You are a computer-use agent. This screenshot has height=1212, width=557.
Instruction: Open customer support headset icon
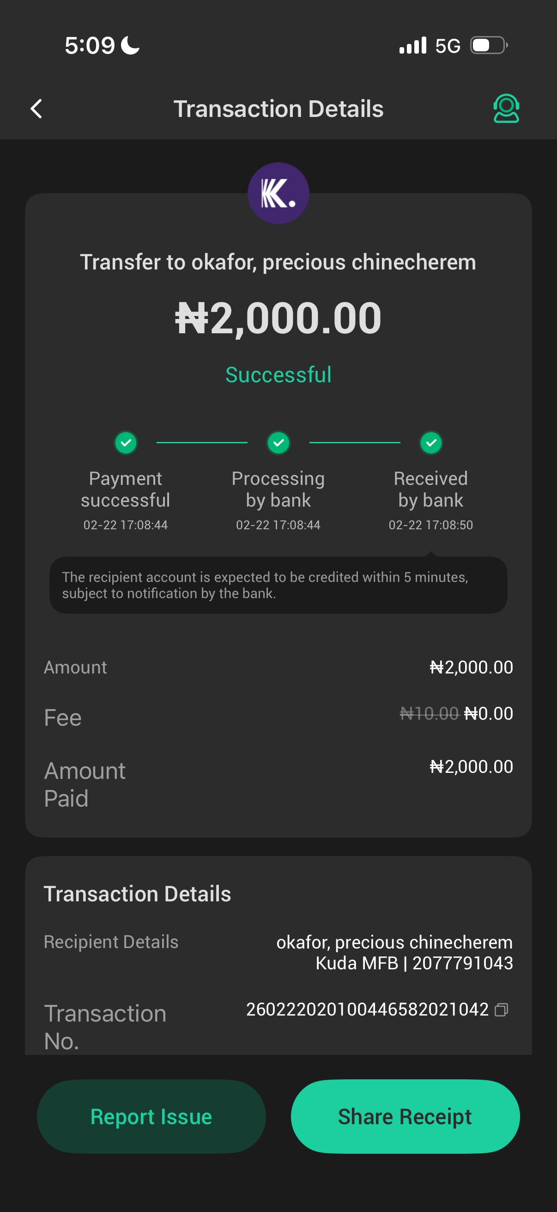point(506,109)
